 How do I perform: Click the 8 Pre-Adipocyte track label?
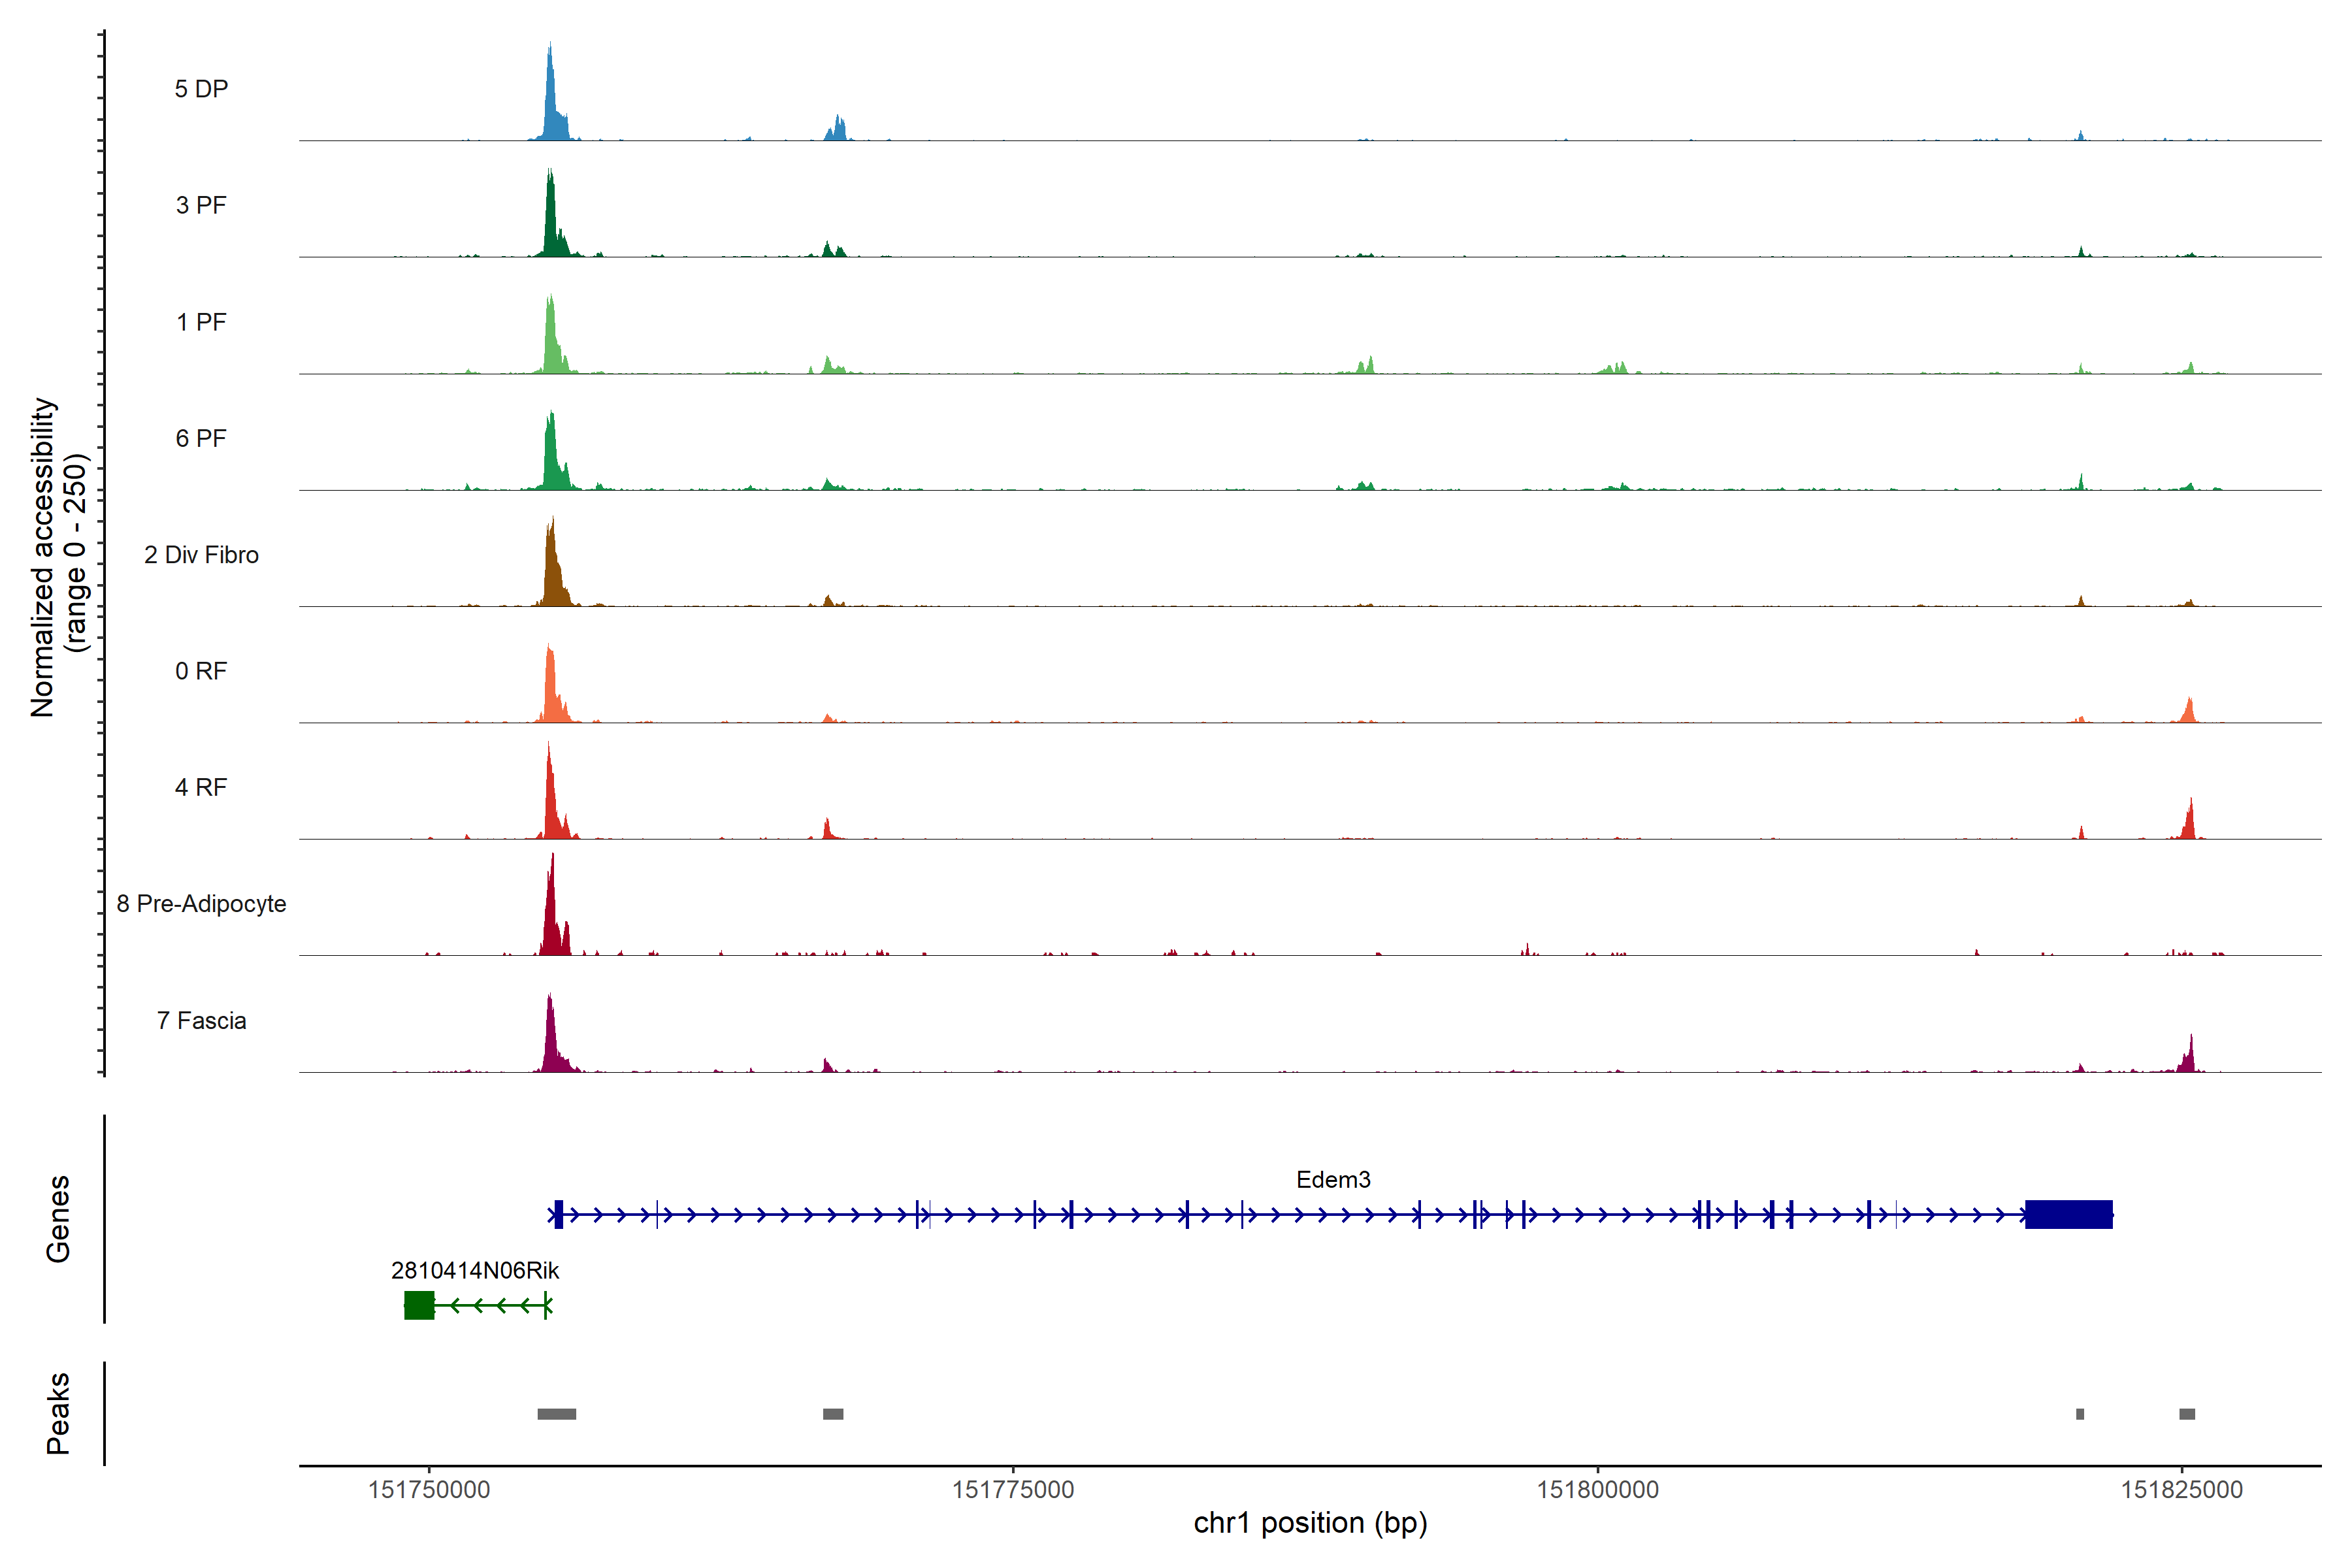click(201, 904)
